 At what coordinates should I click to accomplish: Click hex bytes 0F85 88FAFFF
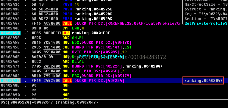pos(46,33)
